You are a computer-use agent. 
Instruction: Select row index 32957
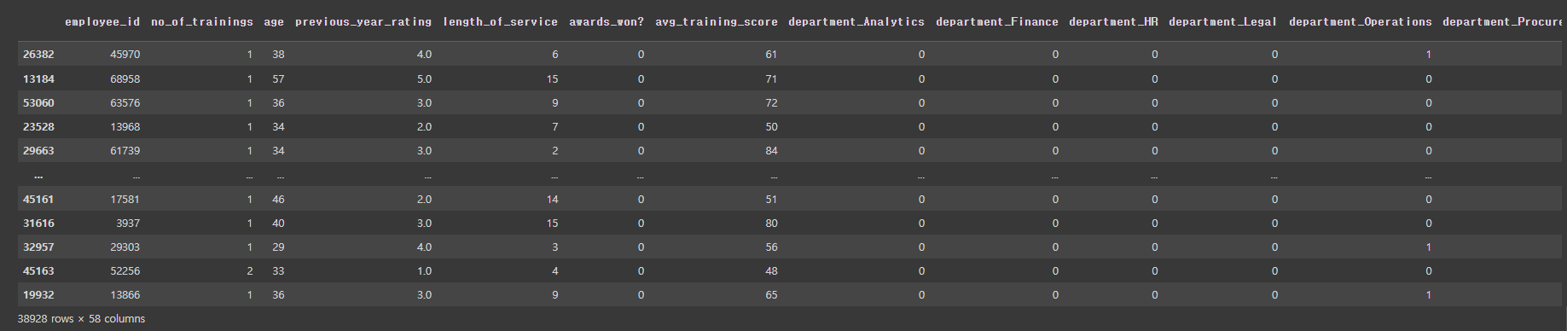click(x=38, y=247)
